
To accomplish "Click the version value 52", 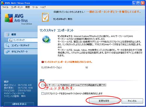I will 87,67.
